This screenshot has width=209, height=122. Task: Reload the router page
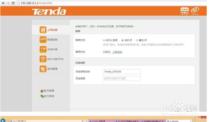coord(13,3)
